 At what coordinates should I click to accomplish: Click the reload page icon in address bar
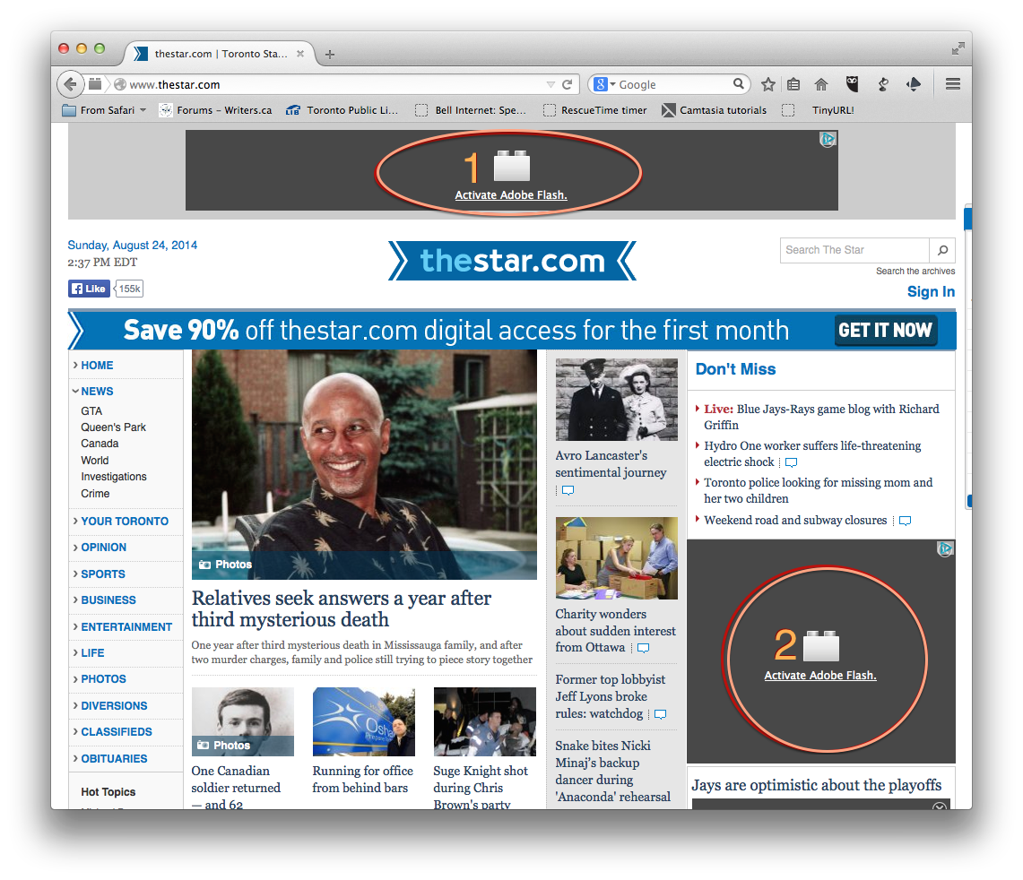567,85
